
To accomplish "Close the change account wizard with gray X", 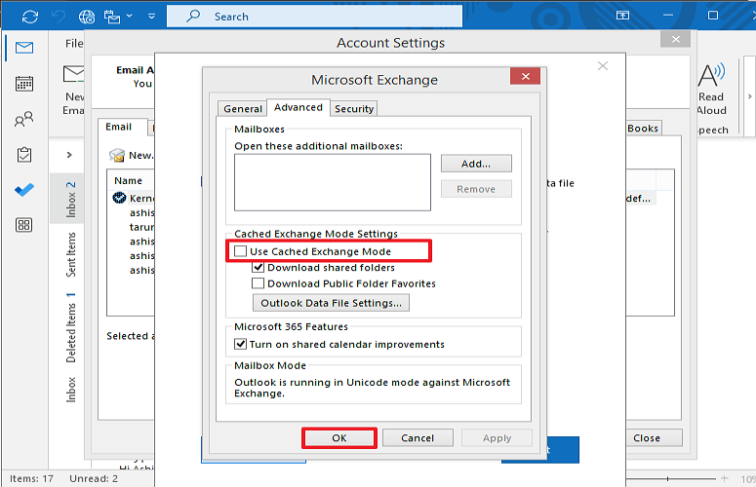I will click(x=603, y=66).
